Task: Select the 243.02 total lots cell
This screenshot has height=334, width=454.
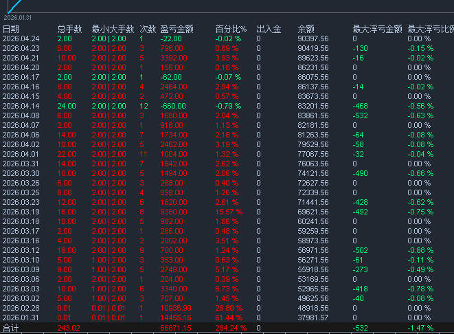Action: pyautogui.click(x=69, y=329)
